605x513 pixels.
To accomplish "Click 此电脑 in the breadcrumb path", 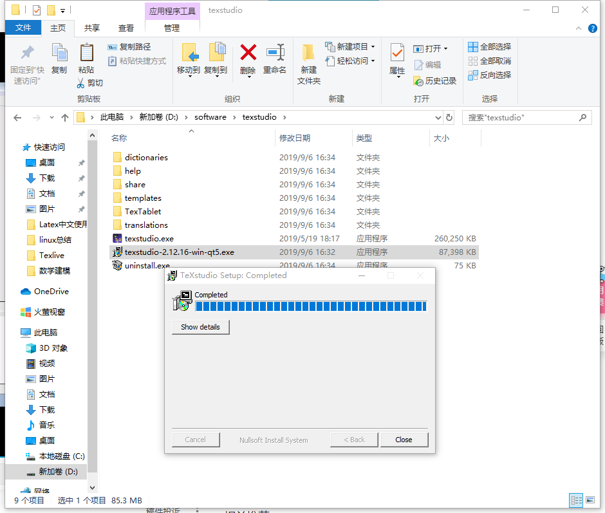I will coord(112,117).
